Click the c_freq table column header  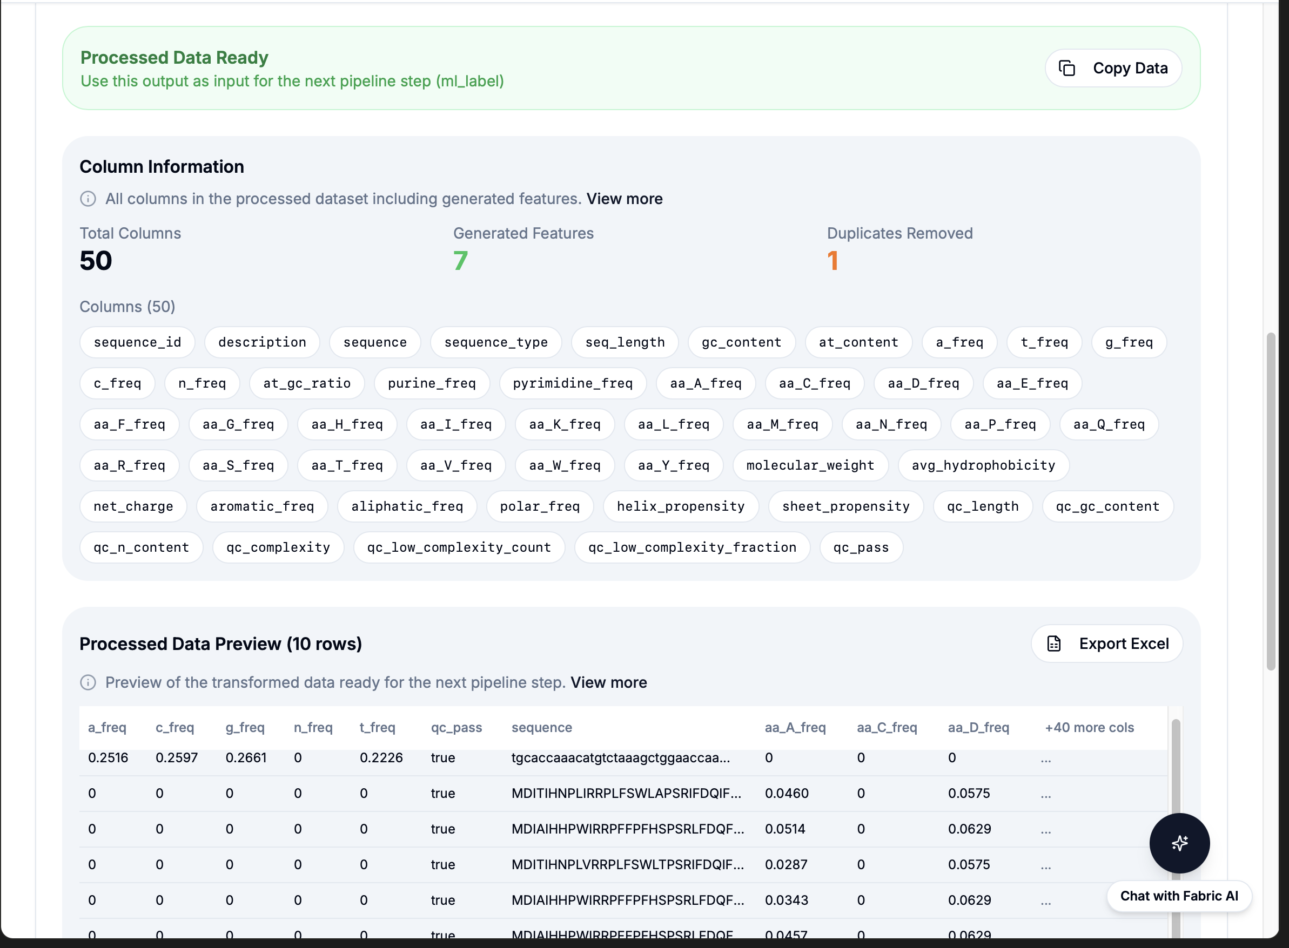(x=175, y=728)
